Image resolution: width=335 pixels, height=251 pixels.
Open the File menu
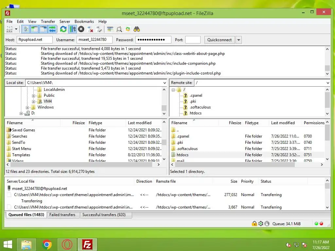(x=9, y=22)
